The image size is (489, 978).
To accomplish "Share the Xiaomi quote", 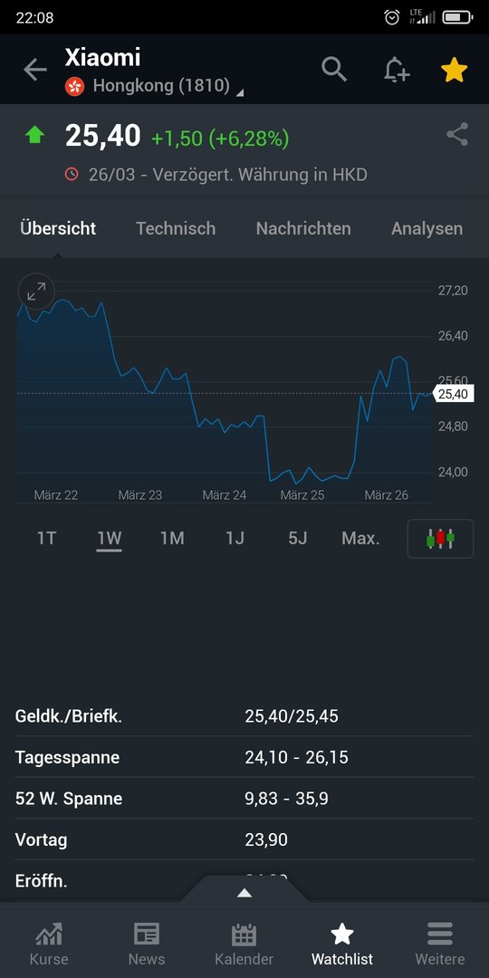I will tap(457, 135).
